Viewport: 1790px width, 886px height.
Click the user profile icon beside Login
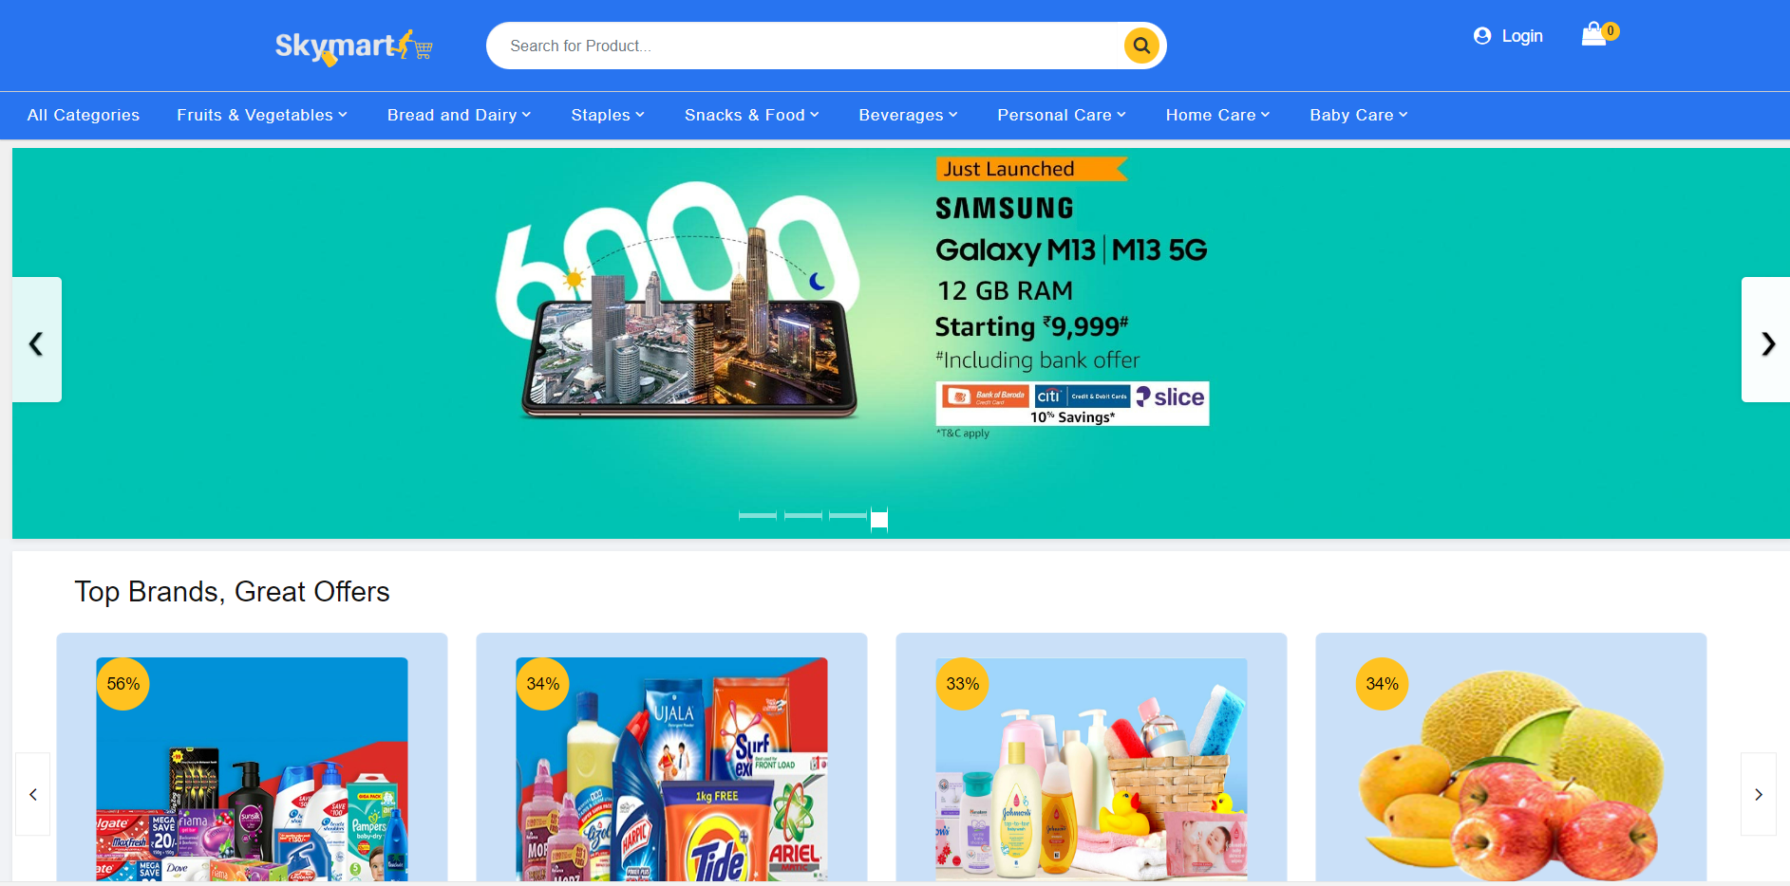(1482, 36)
